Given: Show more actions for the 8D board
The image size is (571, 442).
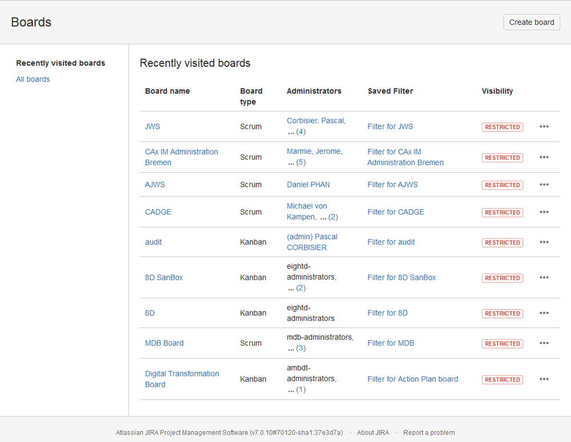Looking at the screenshot, I should pyautogui.click(x=544, y=313).
